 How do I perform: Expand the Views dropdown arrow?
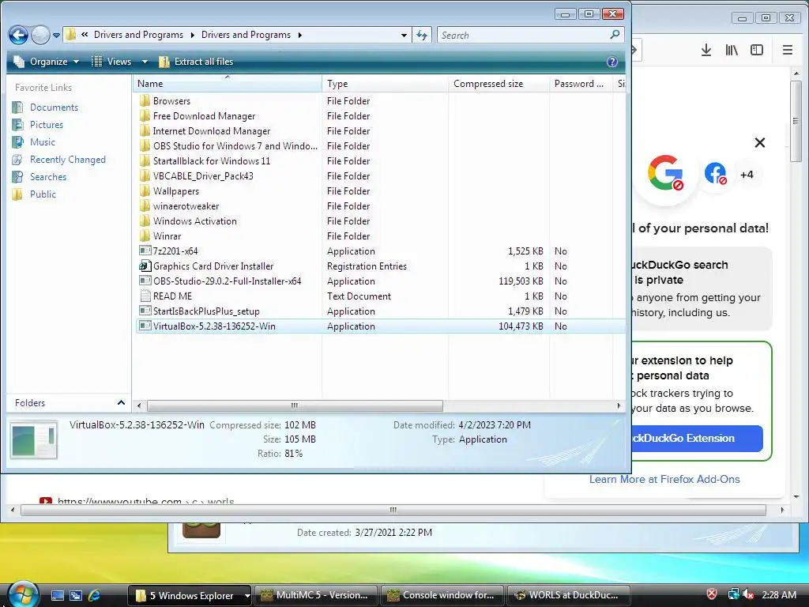tap(145, 62)
